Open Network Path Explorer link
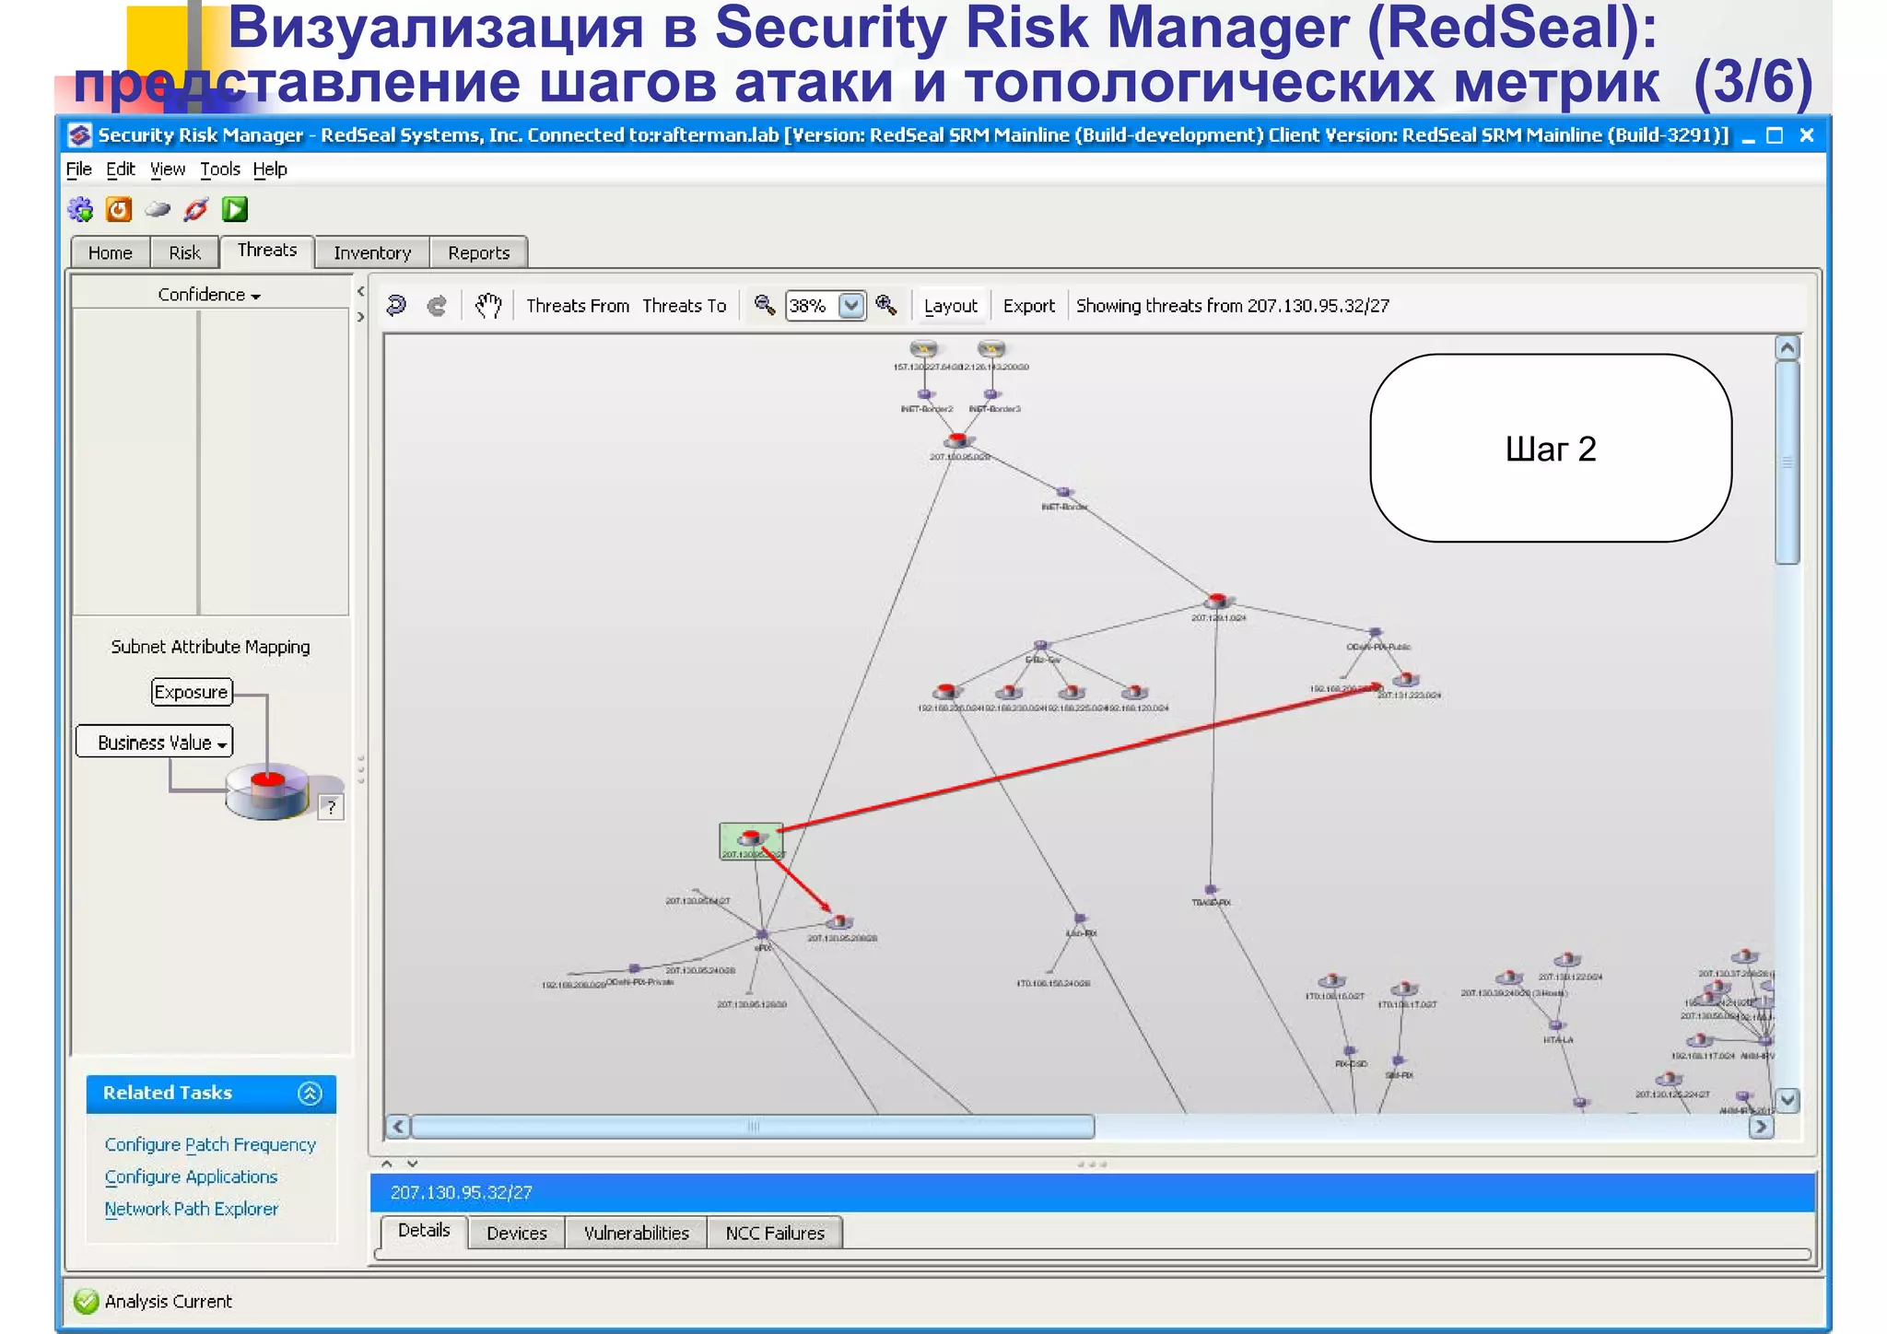1887x1334 pixels. tap(191, 1209)
